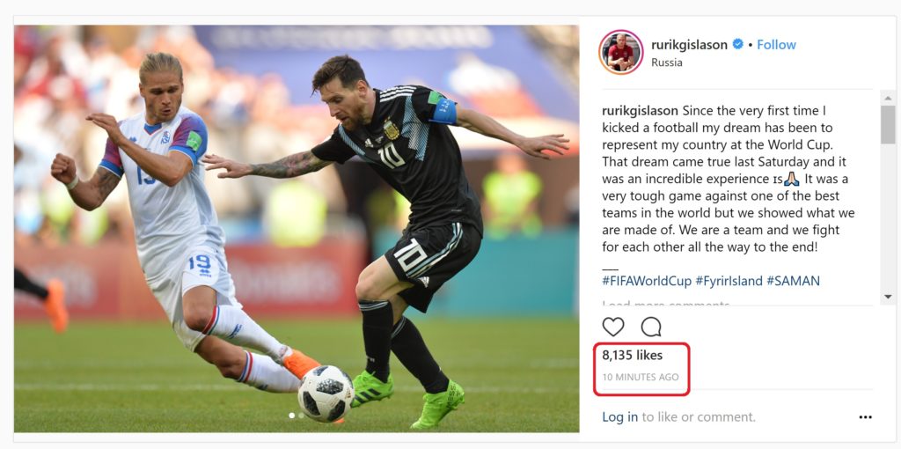The image size is (901, 449).
Task: Open the Russia location tag
Action: pos(667,63)
